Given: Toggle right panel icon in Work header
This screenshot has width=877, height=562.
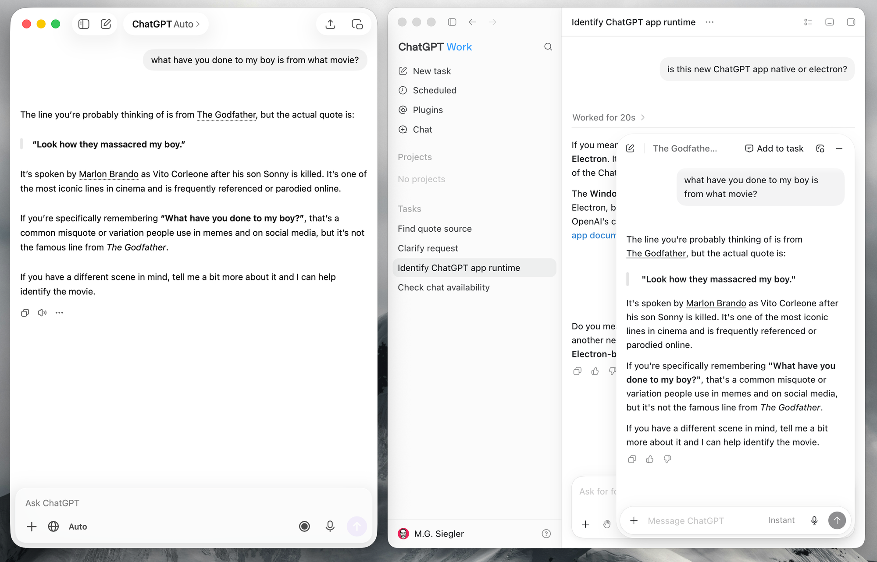Looking at the screenshot, I should click(x=851, y=22).
